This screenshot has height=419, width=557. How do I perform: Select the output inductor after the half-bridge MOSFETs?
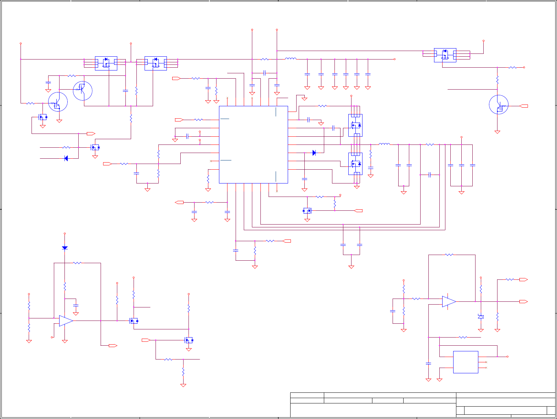384,144
